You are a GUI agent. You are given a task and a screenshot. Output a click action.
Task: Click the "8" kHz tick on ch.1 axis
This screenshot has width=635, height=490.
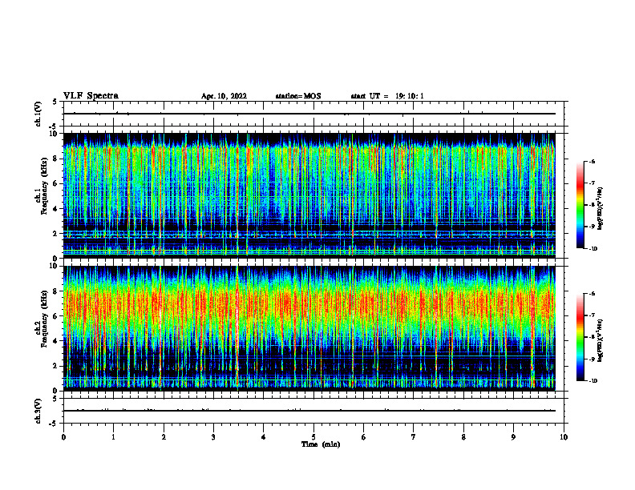tap(56, 159)
